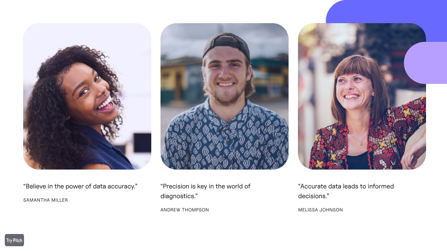447x251 pixels.
Task: Click the empty white area below Samantha's caption
Action: (x=86, y=222)
